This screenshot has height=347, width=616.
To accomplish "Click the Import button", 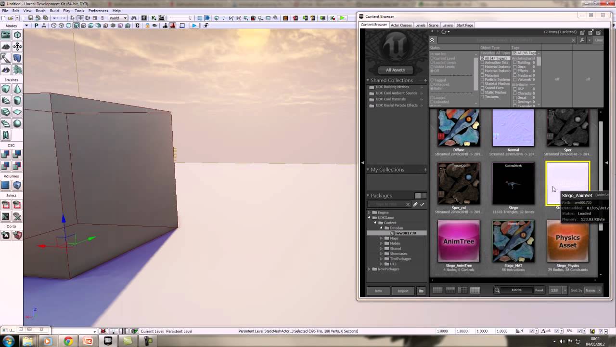I will 403,291.
